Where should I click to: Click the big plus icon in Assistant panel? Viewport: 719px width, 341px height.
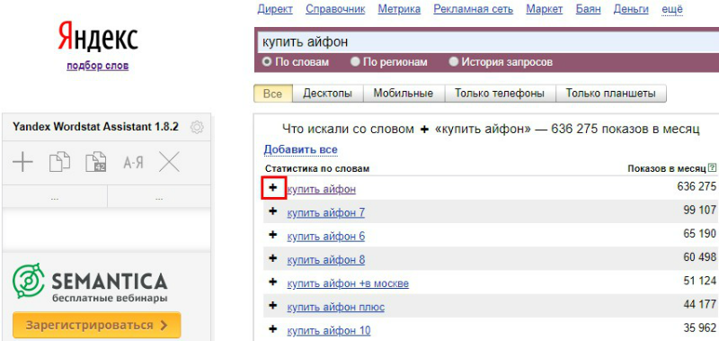pyautogui.click(x=23, y=163)
